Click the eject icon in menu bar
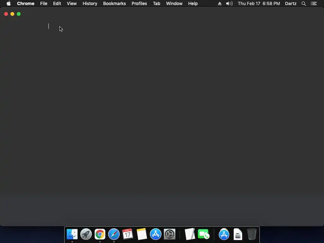Screen dimensions: 324x243 (x=220, y=3)
